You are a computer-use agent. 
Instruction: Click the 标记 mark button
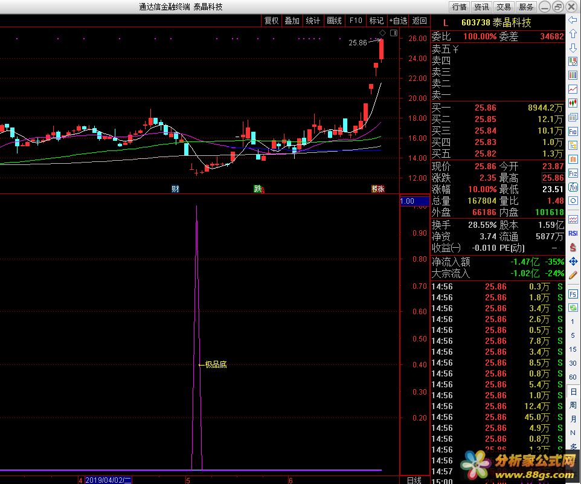point(376,21)
